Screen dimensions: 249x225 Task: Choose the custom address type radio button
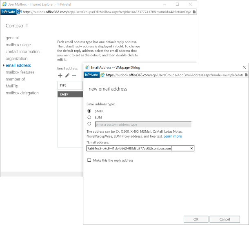[89, 124]
